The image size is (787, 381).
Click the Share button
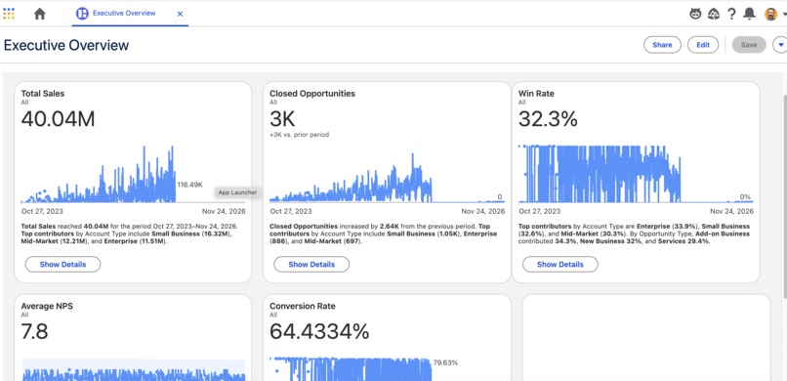coord(662,45)
